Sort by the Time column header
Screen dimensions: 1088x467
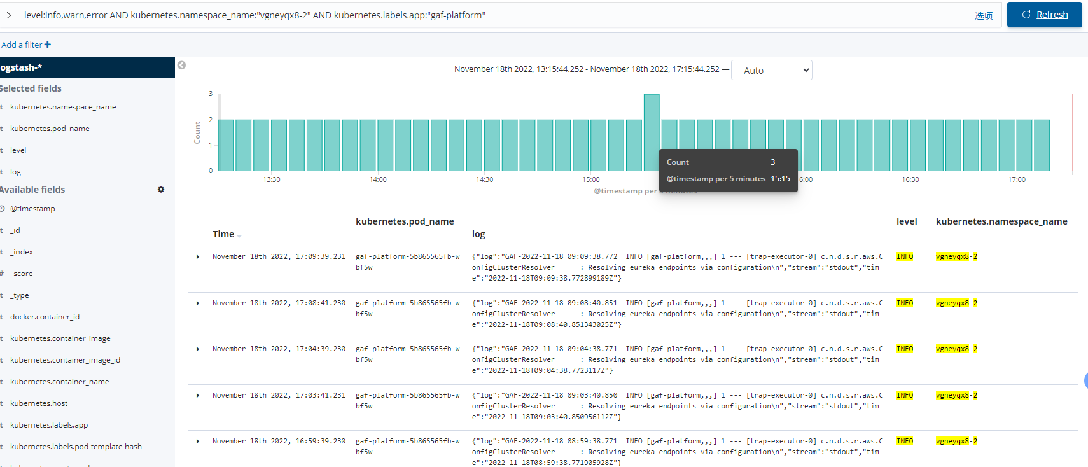click(223, 234)
